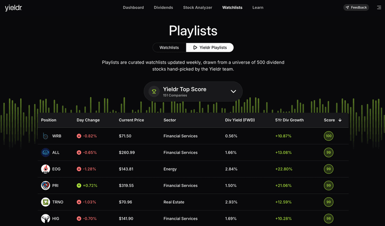Sort by the 5Yr Div Growth header
Viewport: 385px width, 226px height.
click(x=290, y=120)
